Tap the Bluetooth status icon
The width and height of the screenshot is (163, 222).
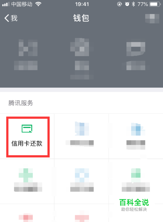[133, 4]
